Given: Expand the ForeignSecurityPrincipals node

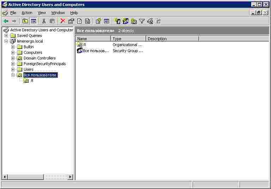Looking at the screenshot, I should tap(13, 64).
